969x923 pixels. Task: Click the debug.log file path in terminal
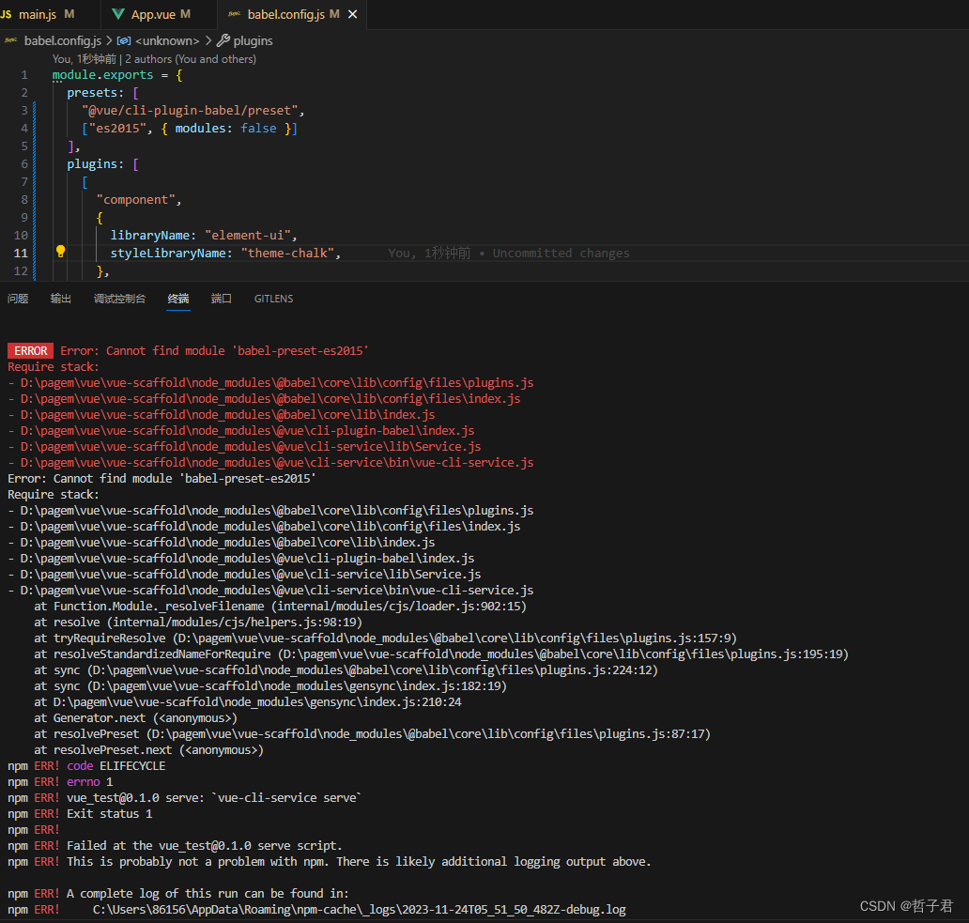pyautogui.click(x=359, y=910)
